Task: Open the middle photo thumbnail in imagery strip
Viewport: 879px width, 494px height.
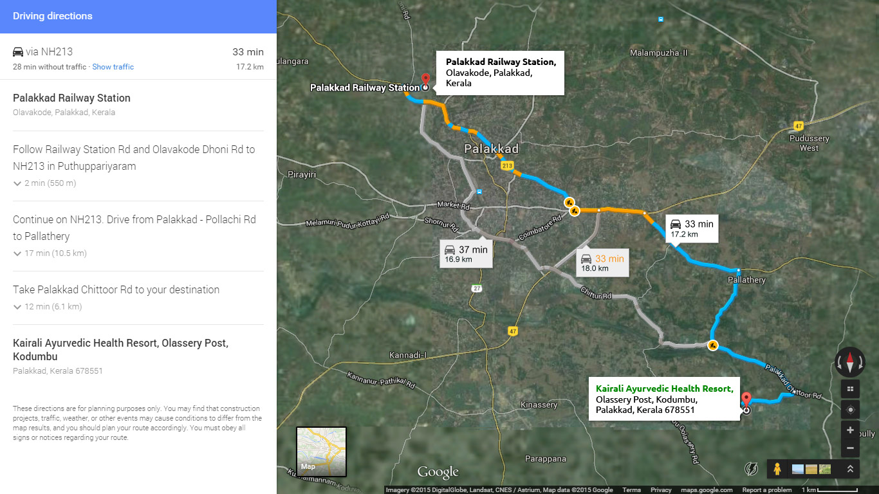Action: pyautogui.click(x=811, y=470)
